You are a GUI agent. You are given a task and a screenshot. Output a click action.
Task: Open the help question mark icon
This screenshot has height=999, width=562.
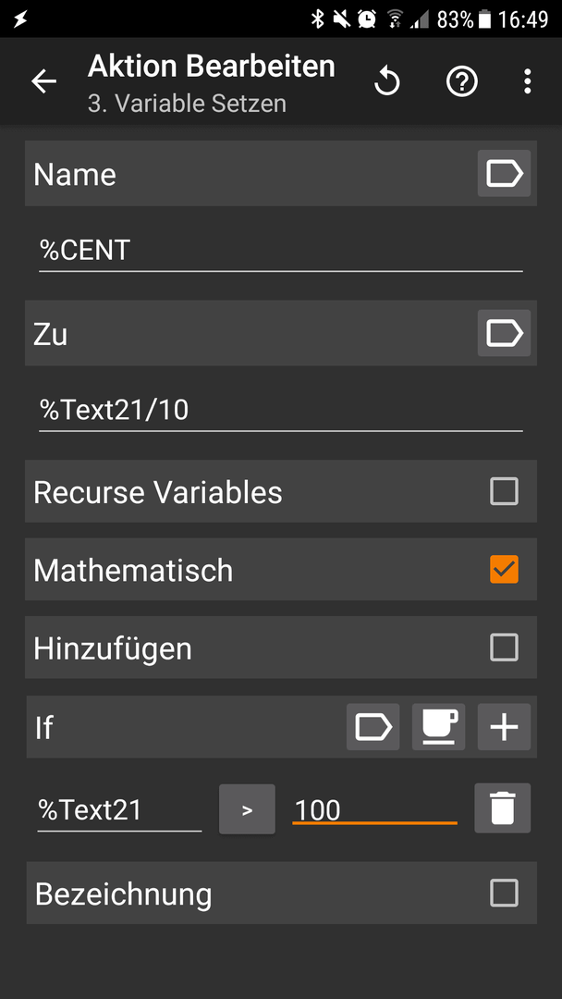[462, 81]
